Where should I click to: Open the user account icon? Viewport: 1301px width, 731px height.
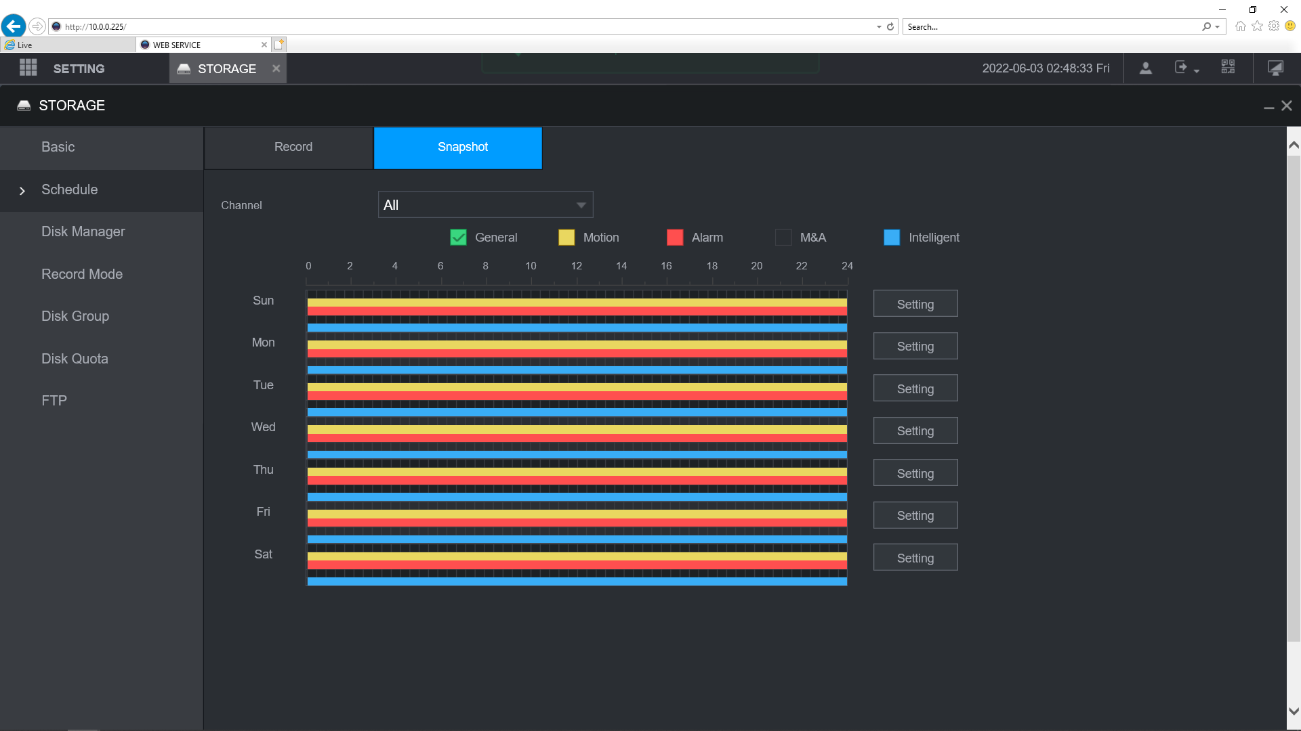coord(1145,68)
